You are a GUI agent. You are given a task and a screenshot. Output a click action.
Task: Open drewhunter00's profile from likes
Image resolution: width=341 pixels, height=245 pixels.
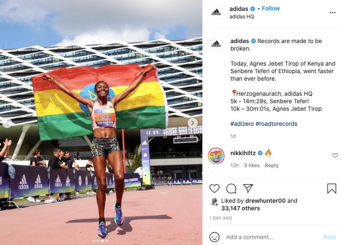click(265, 201)
